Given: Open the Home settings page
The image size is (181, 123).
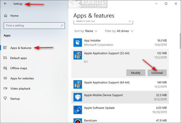Looking at the screenshot, I should coord(14,16).
